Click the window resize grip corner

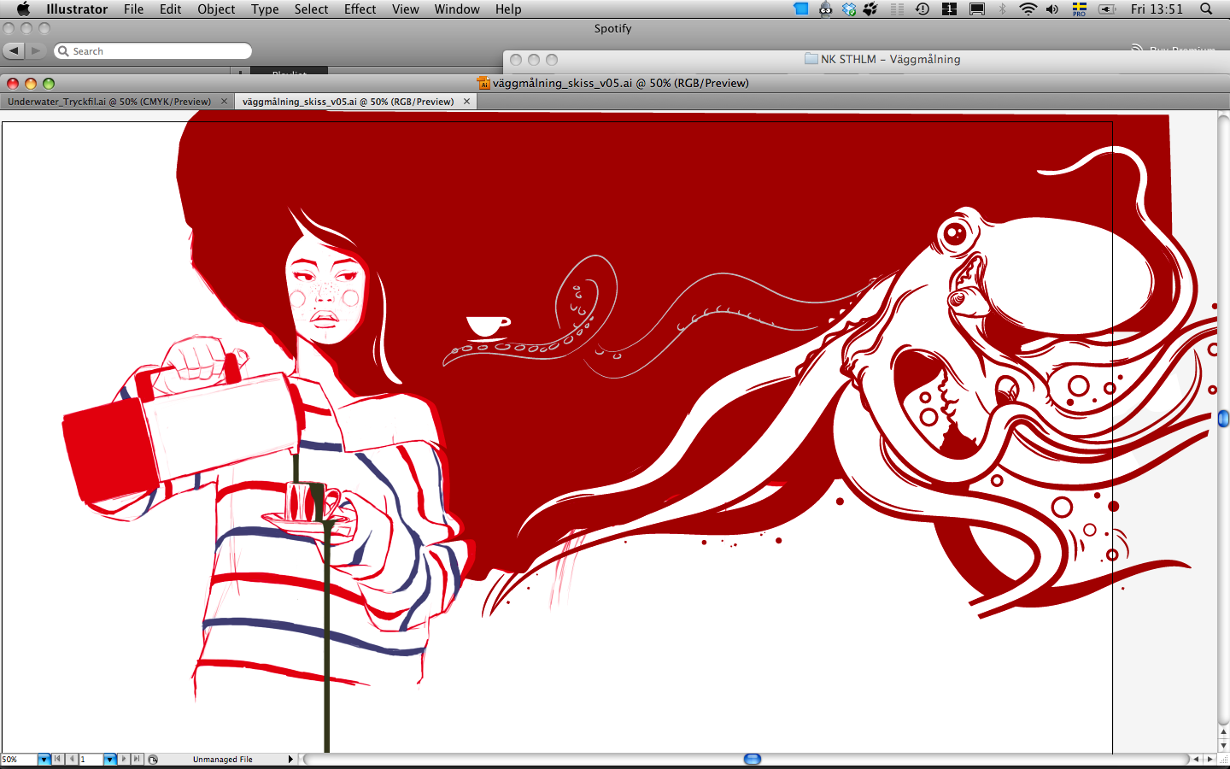point(1223,759)
